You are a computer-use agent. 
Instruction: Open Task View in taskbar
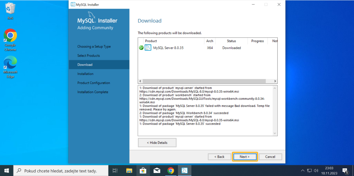click(x=115, y=171)
